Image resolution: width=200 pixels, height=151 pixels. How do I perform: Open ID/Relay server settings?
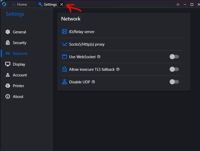pos(122,32)
